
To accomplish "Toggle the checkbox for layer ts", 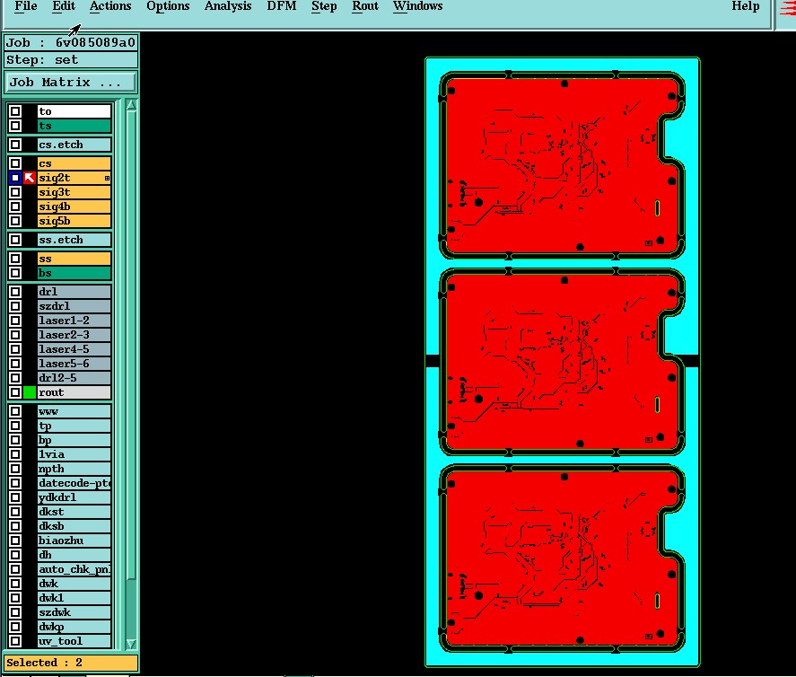I will pos(15,126).
